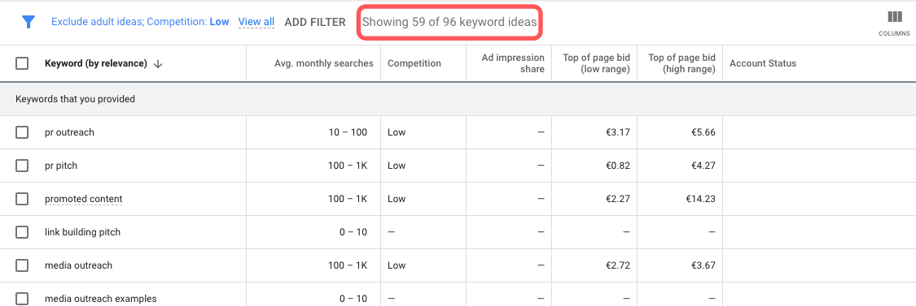Click the sort arrow beside Keyword header

click(157, 64)
